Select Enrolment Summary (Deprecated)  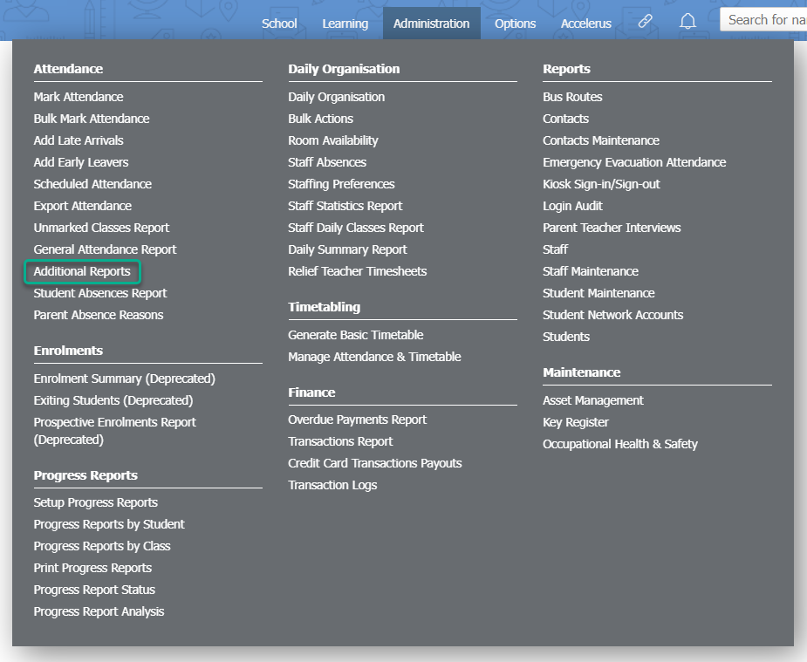(x=125, y=379)
